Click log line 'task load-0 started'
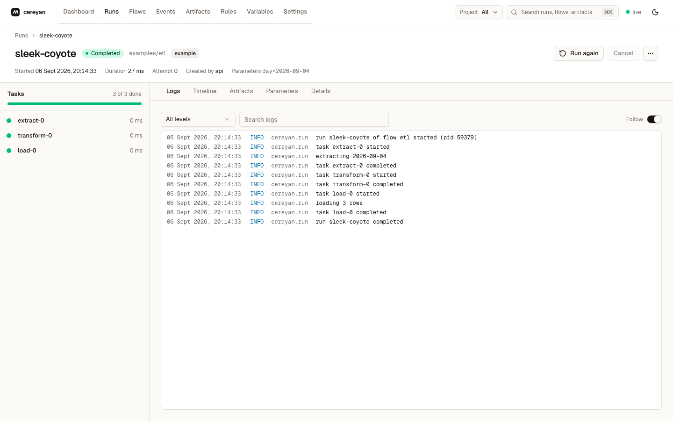The image size is (673, 421). [411, 194]
